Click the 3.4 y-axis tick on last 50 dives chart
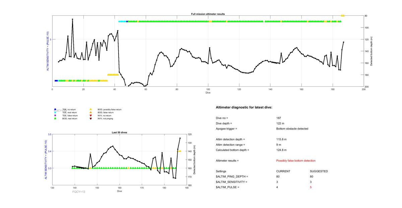 click(x=50, y=151)
